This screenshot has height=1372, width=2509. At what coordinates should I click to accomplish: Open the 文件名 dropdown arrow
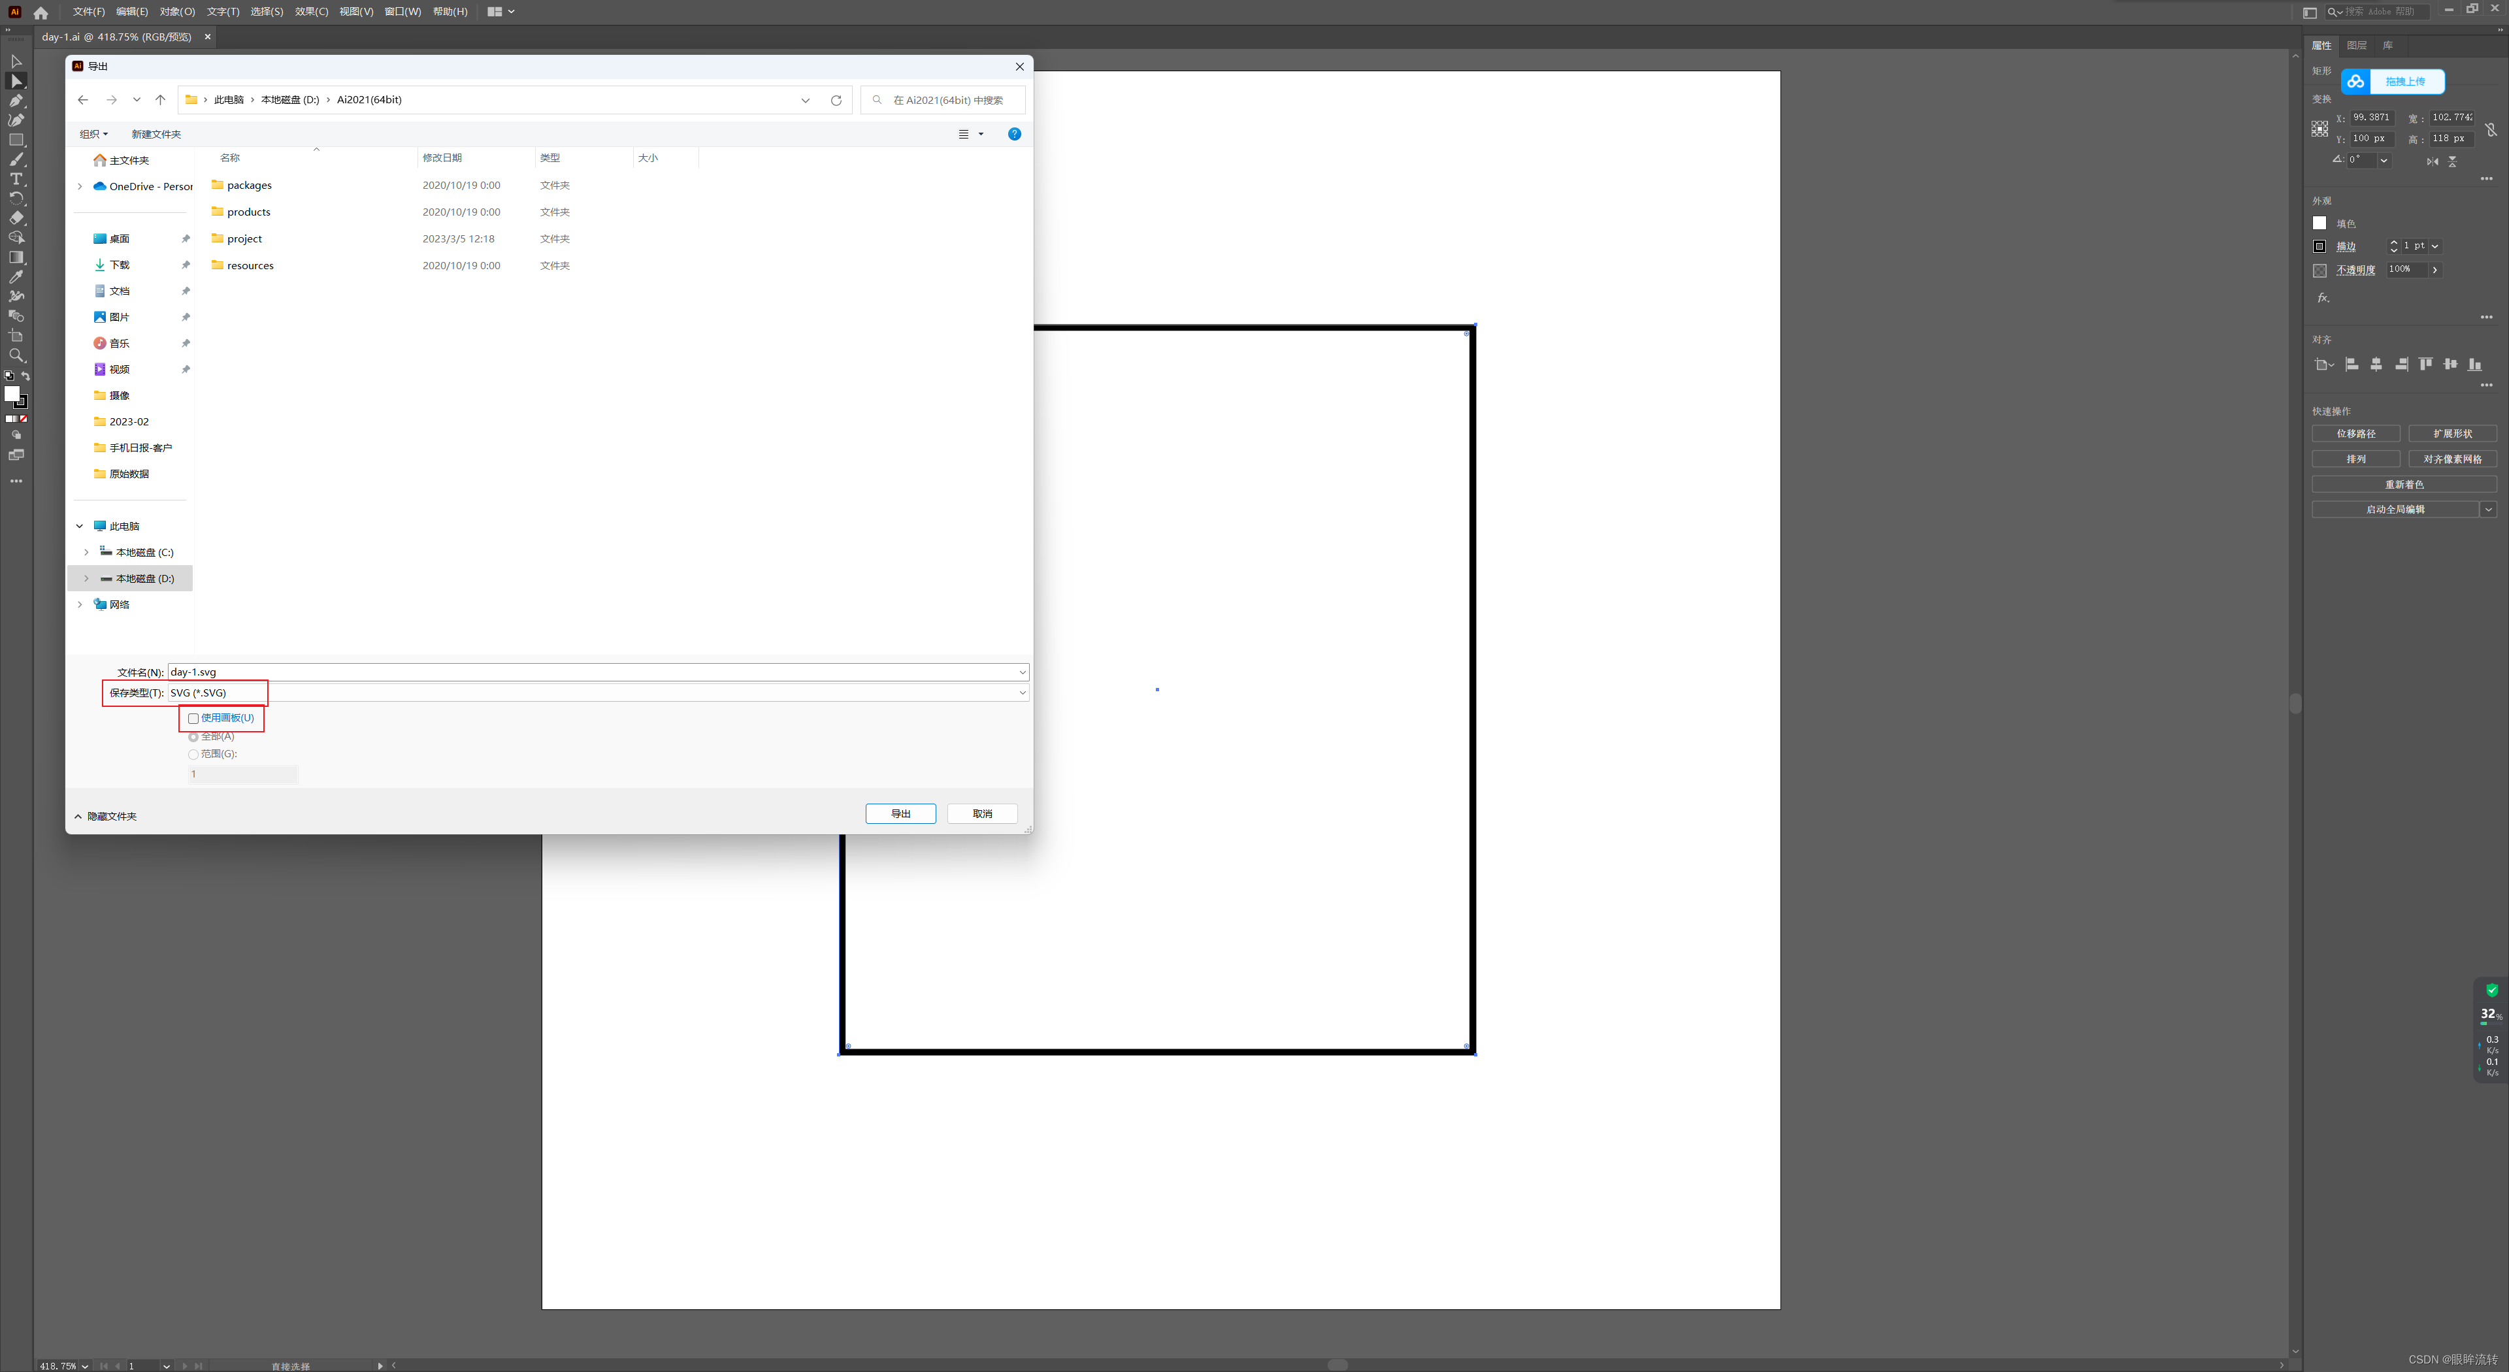(1023, 673)
